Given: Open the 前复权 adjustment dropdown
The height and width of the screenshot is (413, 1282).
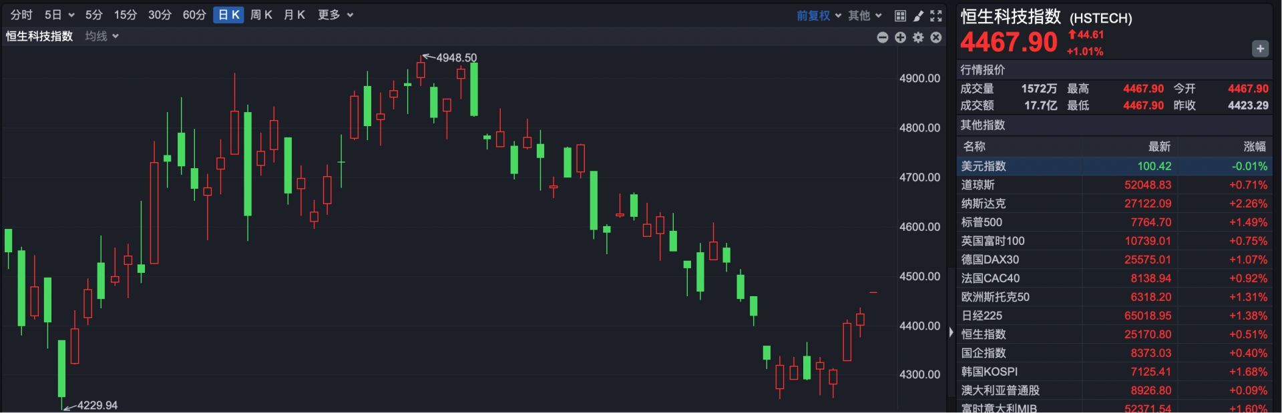Looking at the screenshot, I should click(x=819, y=15).
